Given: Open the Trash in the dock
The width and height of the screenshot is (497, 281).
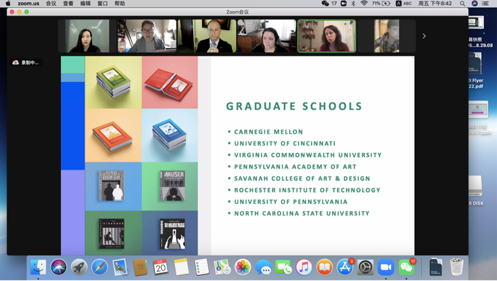Looking at the screenshot, I should (x=456, y=267).
